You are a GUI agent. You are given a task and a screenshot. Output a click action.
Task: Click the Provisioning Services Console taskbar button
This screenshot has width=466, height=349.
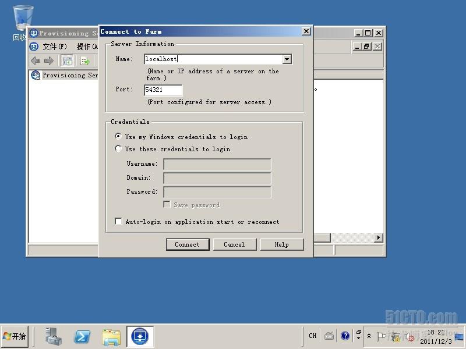[140, 336]
